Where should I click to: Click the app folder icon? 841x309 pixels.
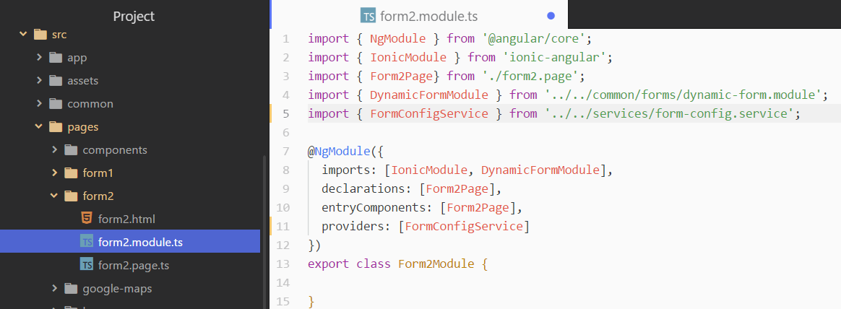[56, 58]
